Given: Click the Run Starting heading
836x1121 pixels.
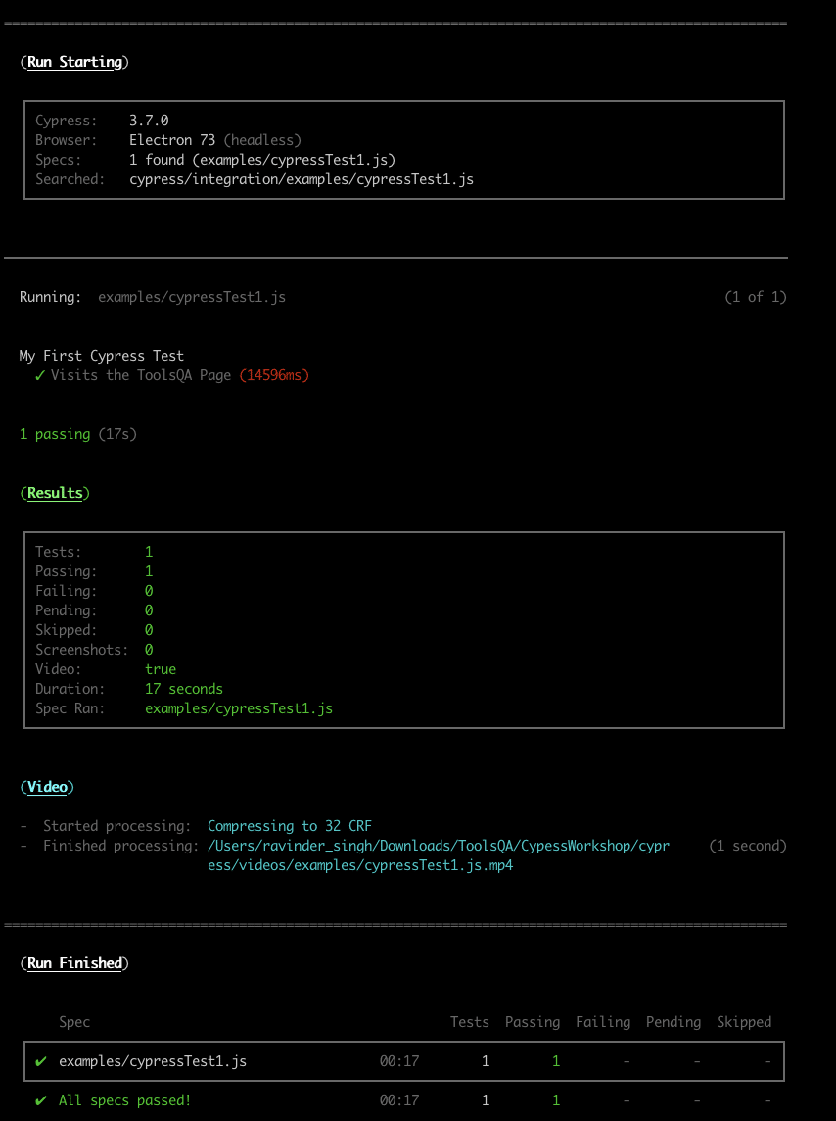Looking at the screenshot, I should 74,62.
